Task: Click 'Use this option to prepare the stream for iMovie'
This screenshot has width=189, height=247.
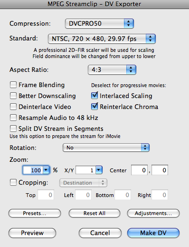Action: [65, 136]
